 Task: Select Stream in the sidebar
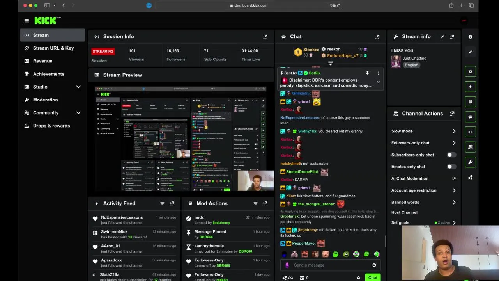pyautogui.click(x=52, y=35)
